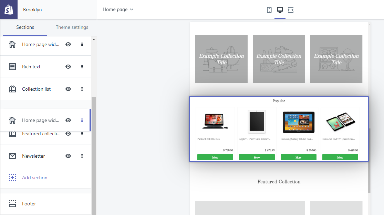The image size is (384, 215).
Task: Click More under Packard Bell OneTwo
Action: tap(215, 157)
